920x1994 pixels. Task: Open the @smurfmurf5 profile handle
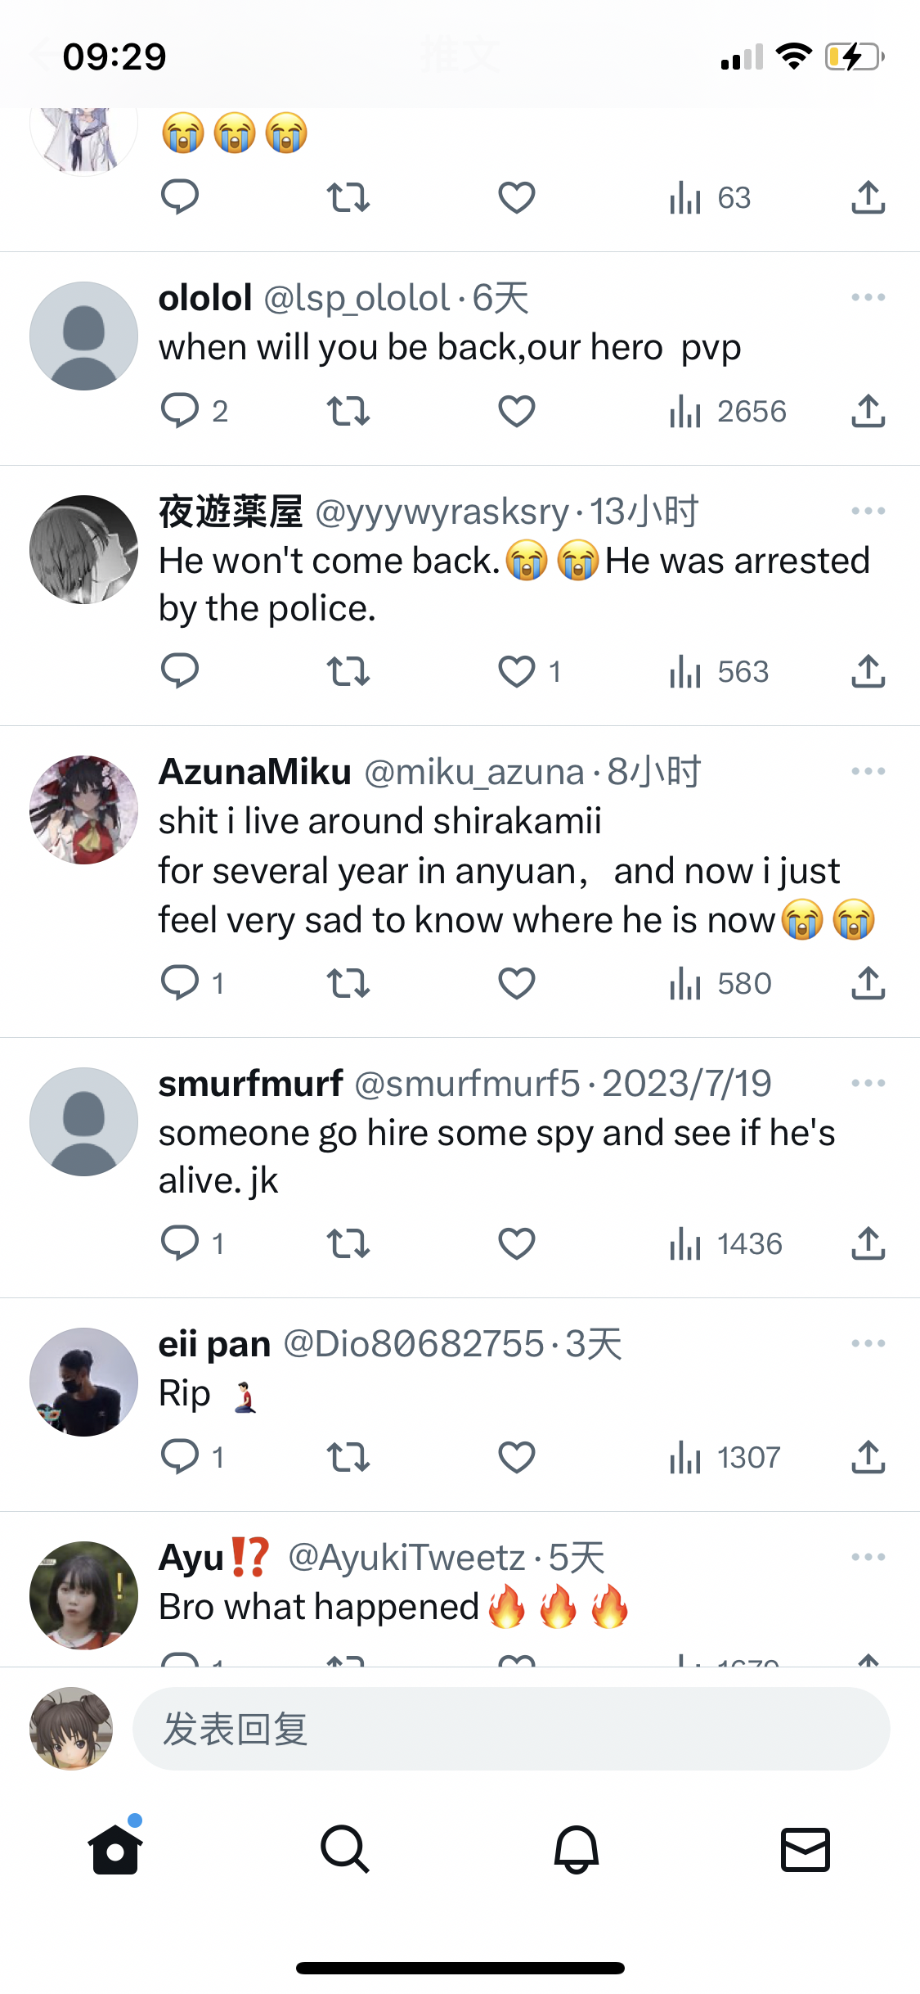click(467, 1085)
